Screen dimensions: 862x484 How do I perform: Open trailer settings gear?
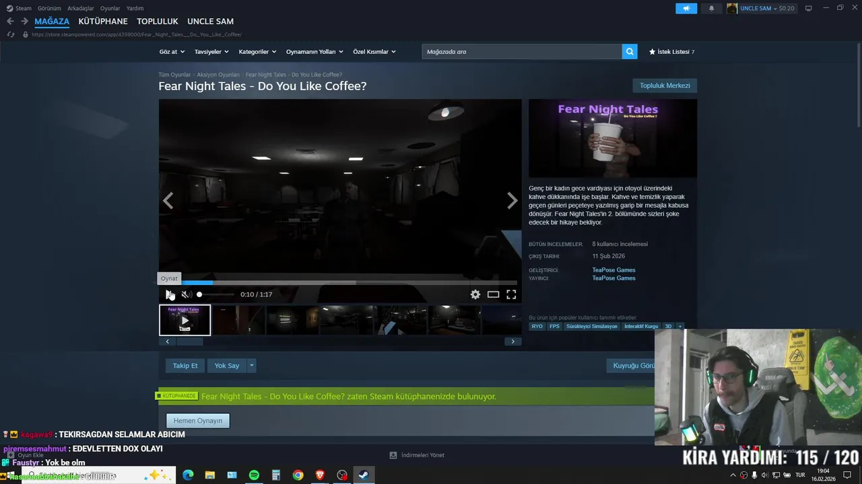475,294
